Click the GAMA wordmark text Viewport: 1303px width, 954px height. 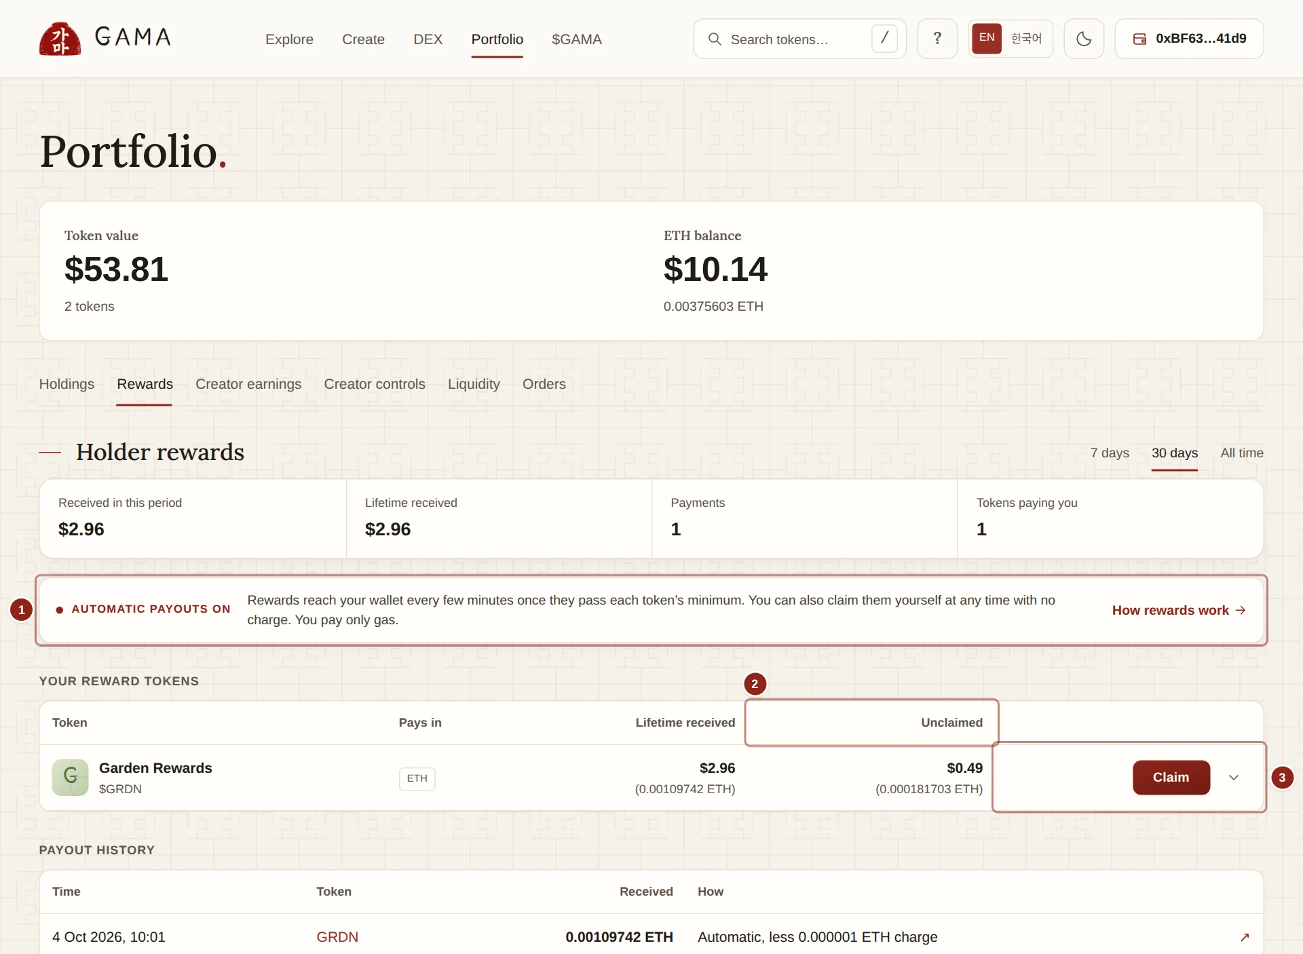(x=133, y=37)
